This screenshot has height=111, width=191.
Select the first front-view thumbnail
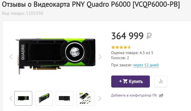(23, 98)
